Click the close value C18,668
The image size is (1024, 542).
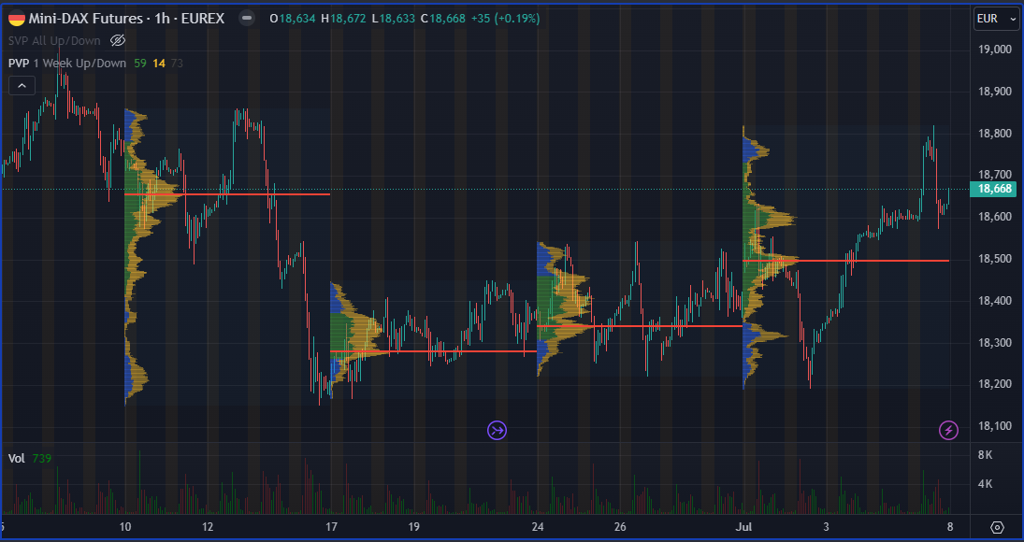tap(442, 19)
